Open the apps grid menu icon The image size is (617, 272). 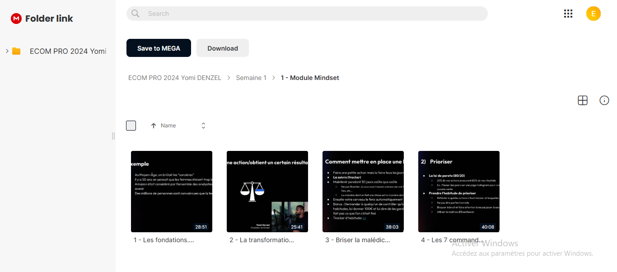(x=568, y=14)
